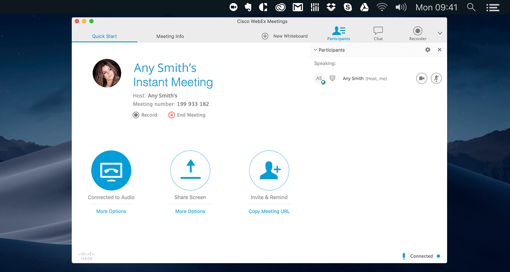Viewport: 510px width, 272px height.
Task: Open More Options under Share Screen
Action: pyautogui.click(x=190, y=211)
